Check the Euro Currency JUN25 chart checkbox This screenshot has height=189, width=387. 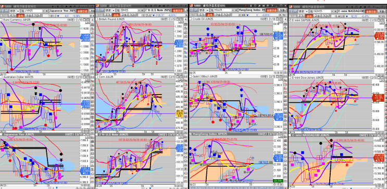coord(1,20)
